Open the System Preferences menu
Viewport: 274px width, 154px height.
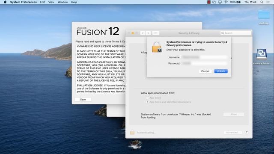coord(24,2)
